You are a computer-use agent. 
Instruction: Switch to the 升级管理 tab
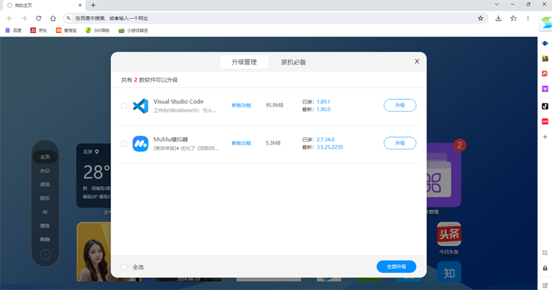244,62
